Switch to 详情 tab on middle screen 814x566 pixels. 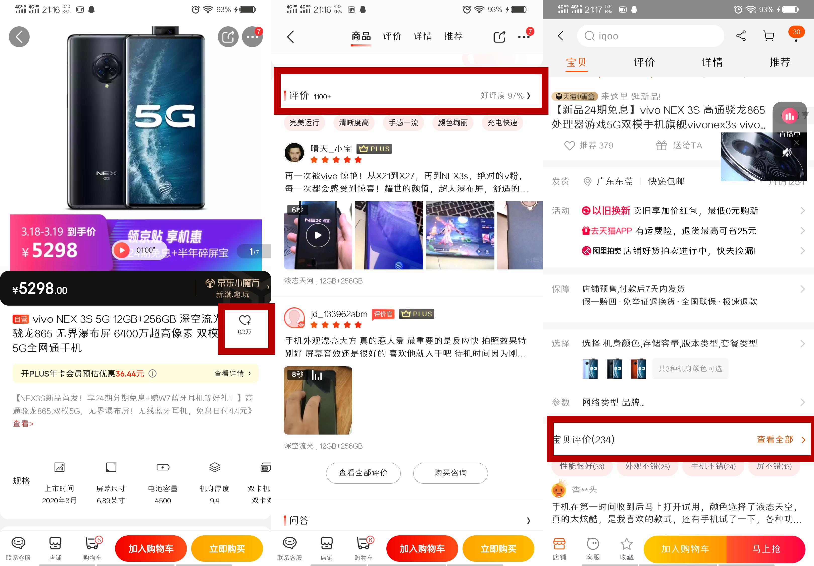pyautogui.click(x=423, y=36)
